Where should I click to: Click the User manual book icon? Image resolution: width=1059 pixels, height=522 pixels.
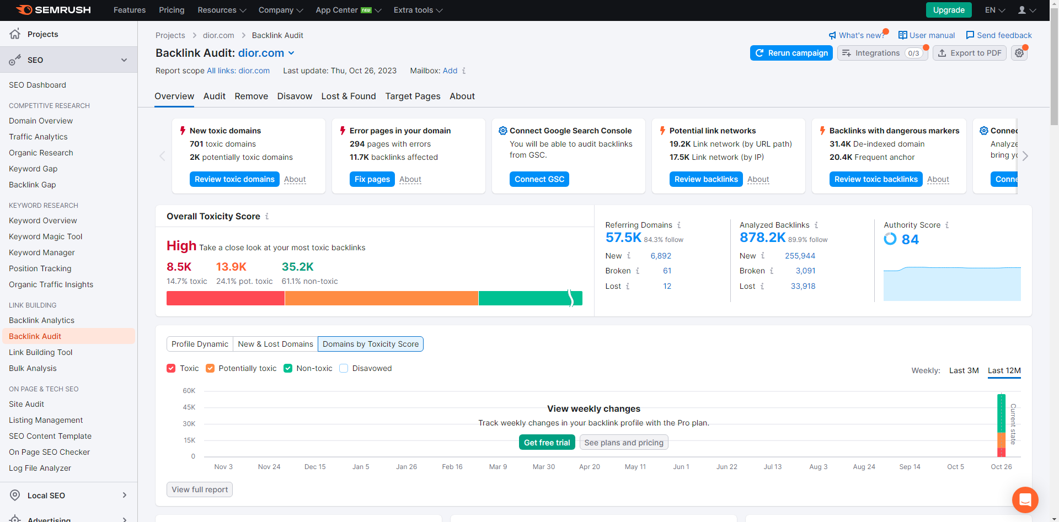point(903,35)
